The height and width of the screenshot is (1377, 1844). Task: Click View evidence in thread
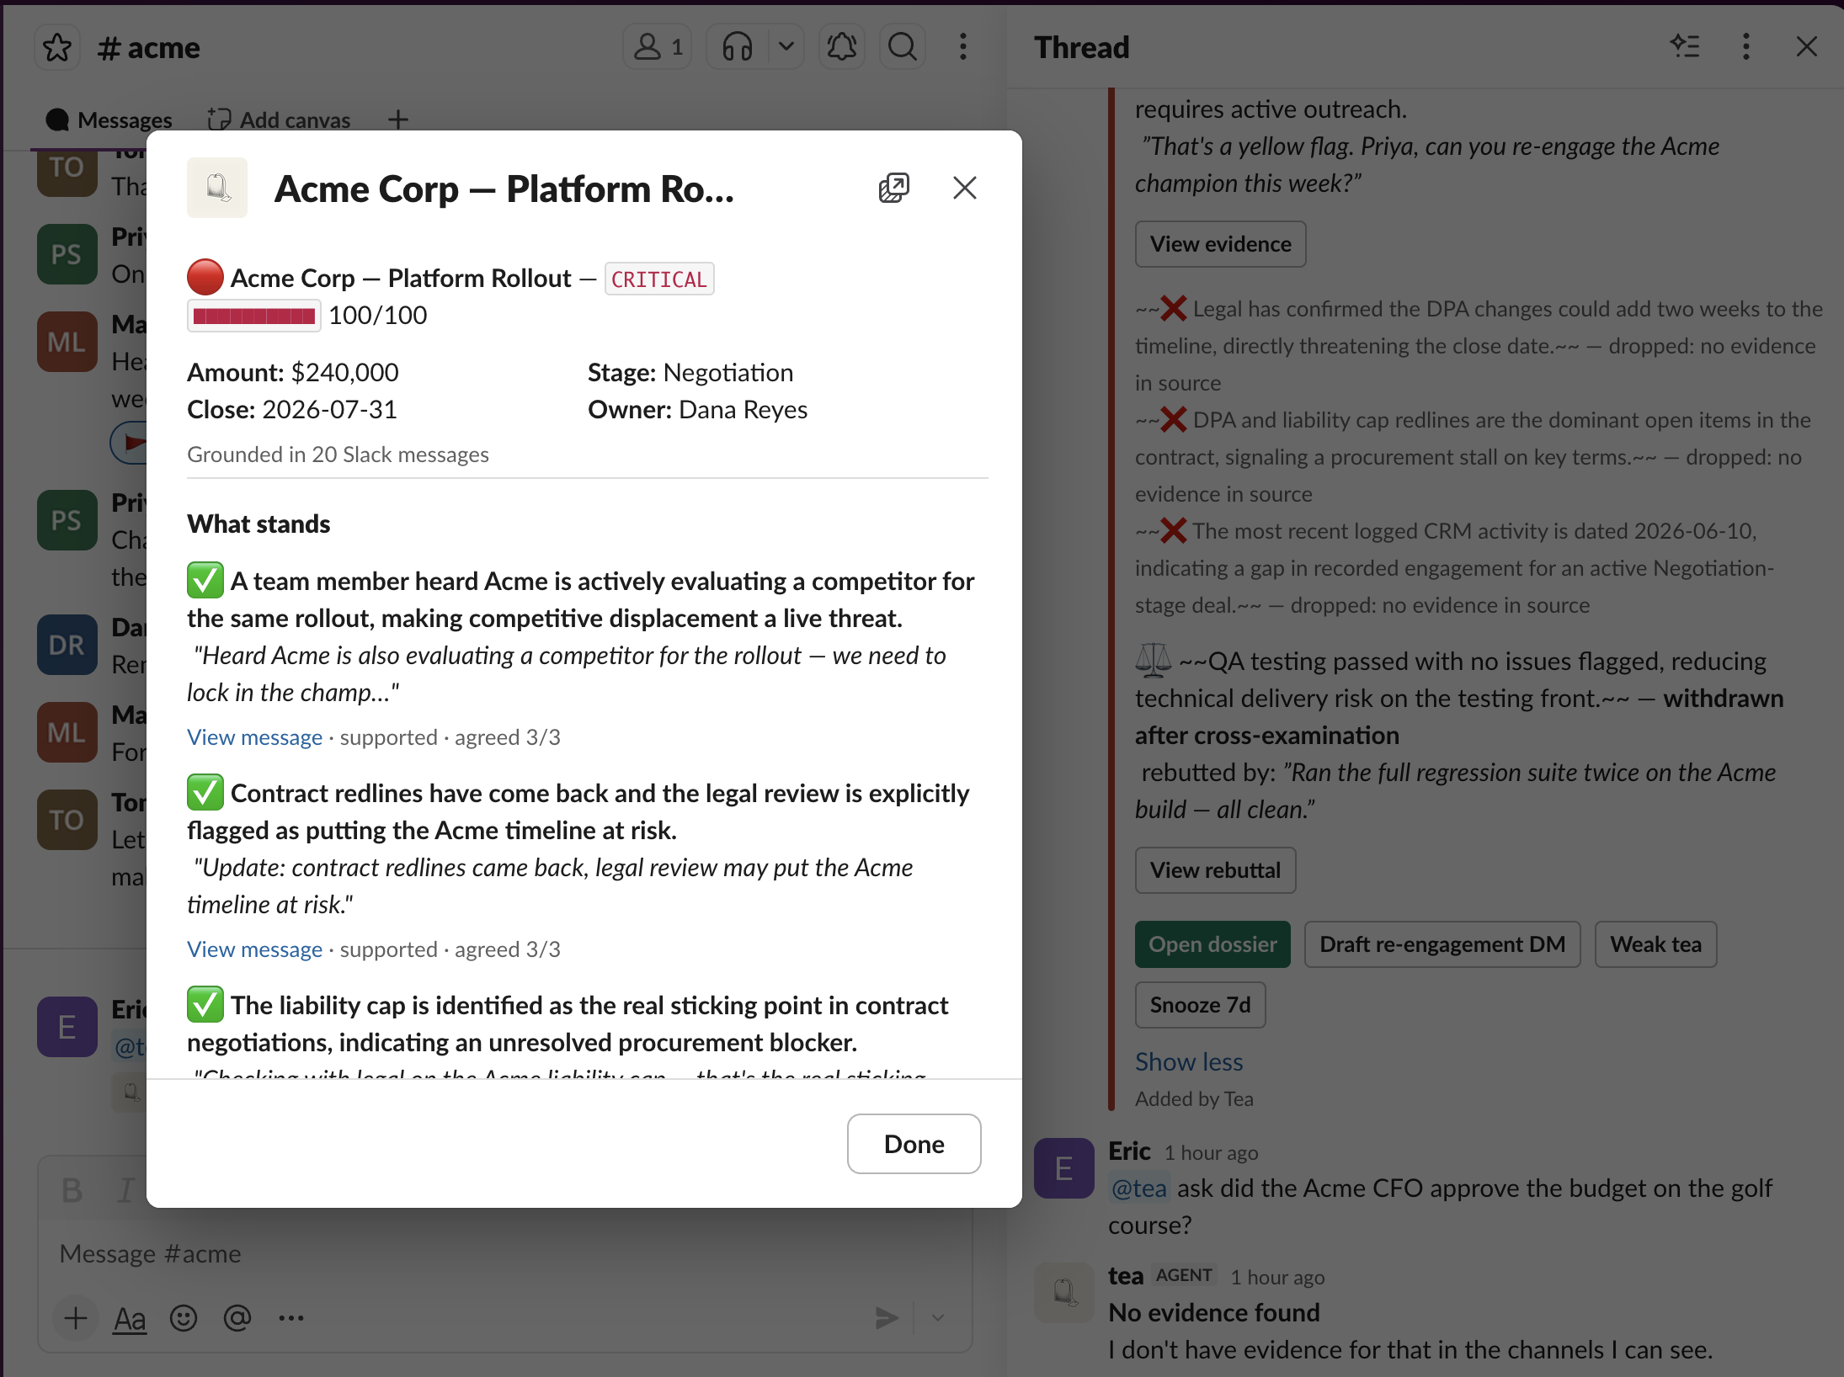coord(1221,244)
